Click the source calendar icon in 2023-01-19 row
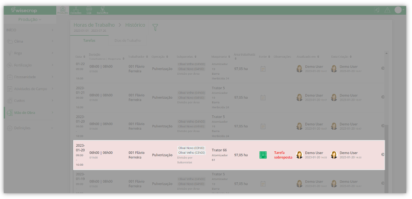Image resolution: width=412 pixels, height=199 pixels. pyautogui.click(x=263, y=184)
